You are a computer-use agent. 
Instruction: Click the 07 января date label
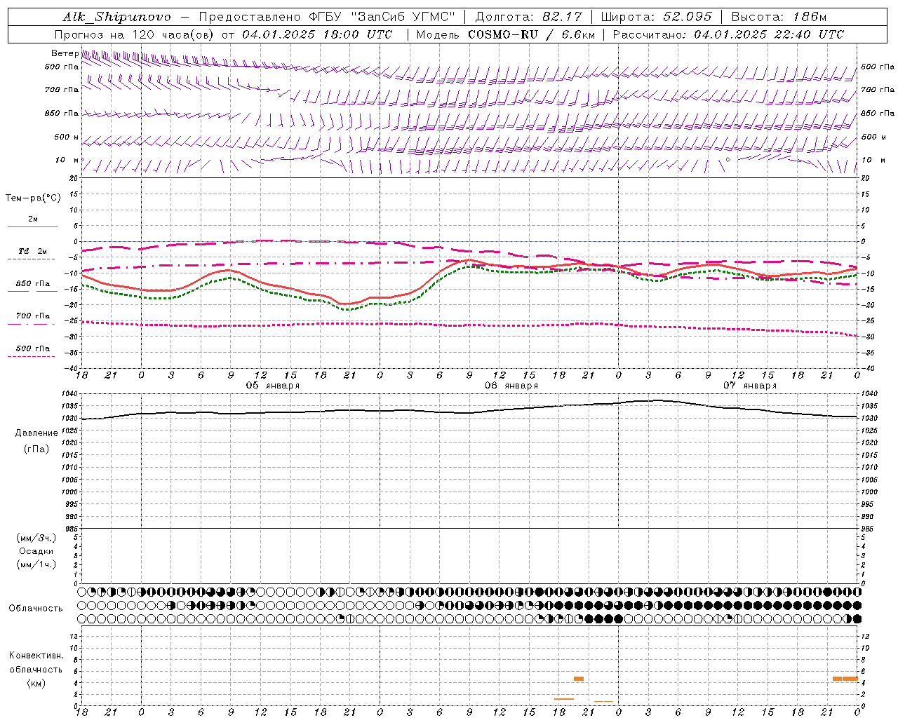click(x=750, y=386)
